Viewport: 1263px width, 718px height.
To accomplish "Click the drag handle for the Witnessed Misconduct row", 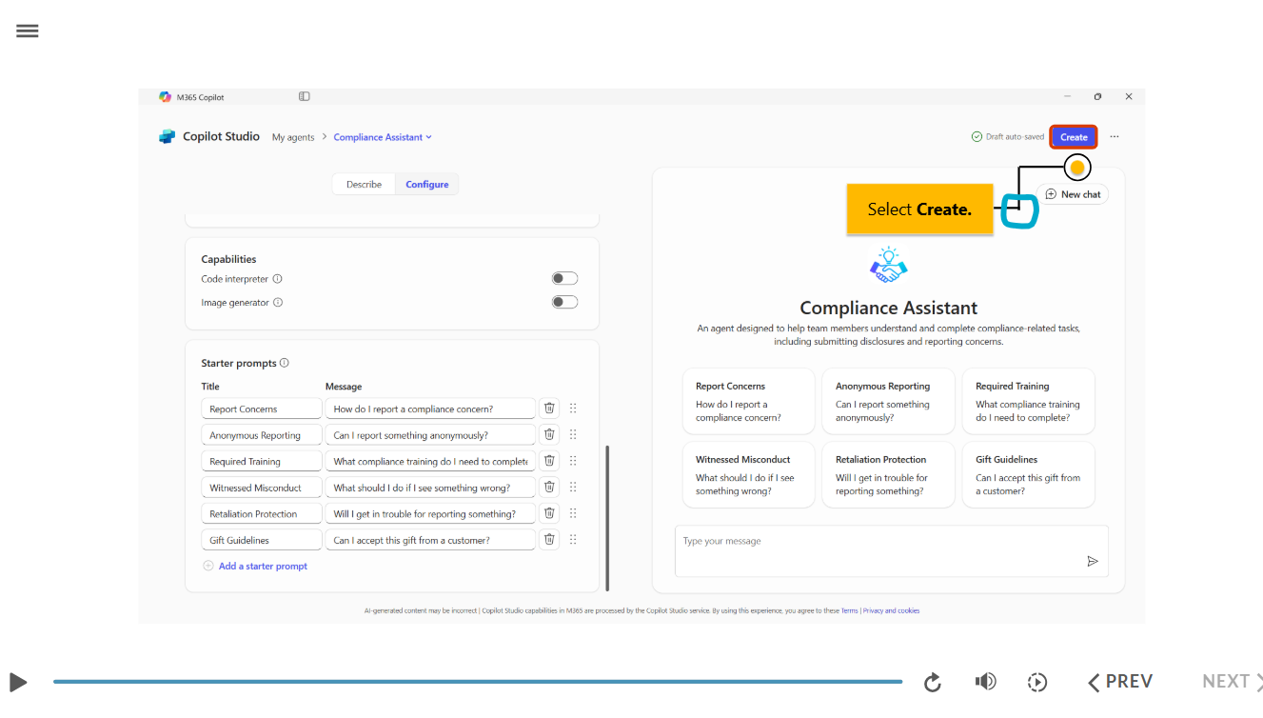I will [x=573, y=487].
